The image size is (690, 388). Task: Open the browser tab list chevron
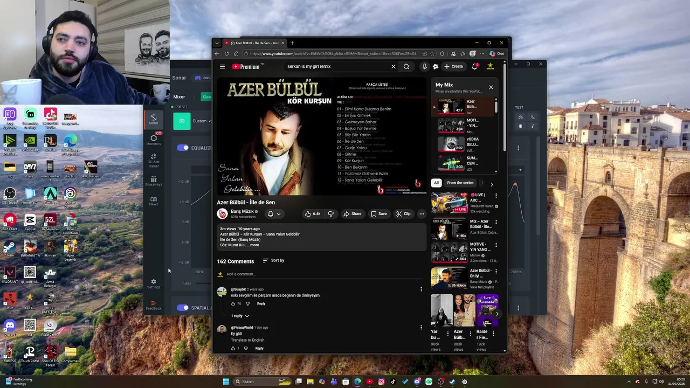pos(217,43)
